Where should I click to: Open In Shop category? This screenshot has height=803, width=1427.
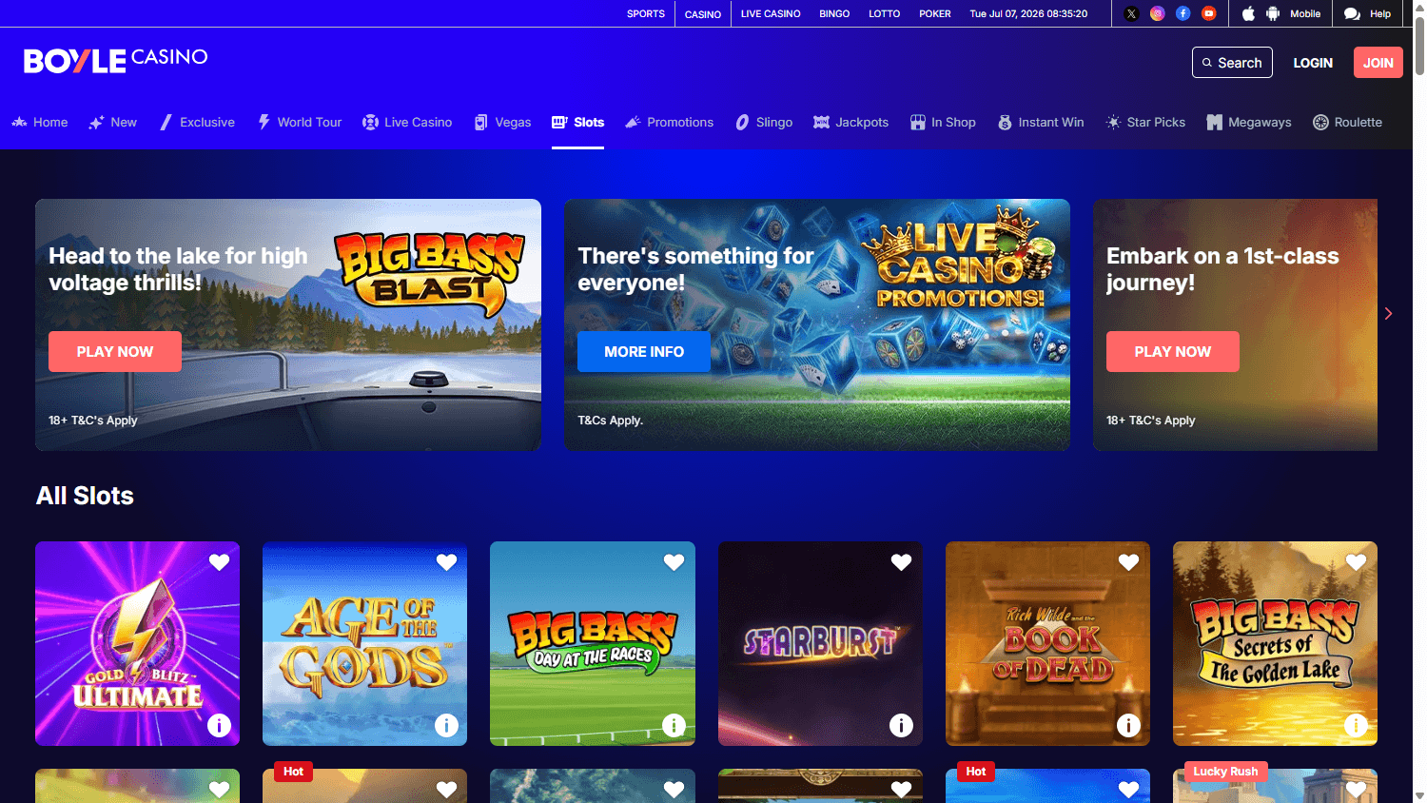coord(943,122)
